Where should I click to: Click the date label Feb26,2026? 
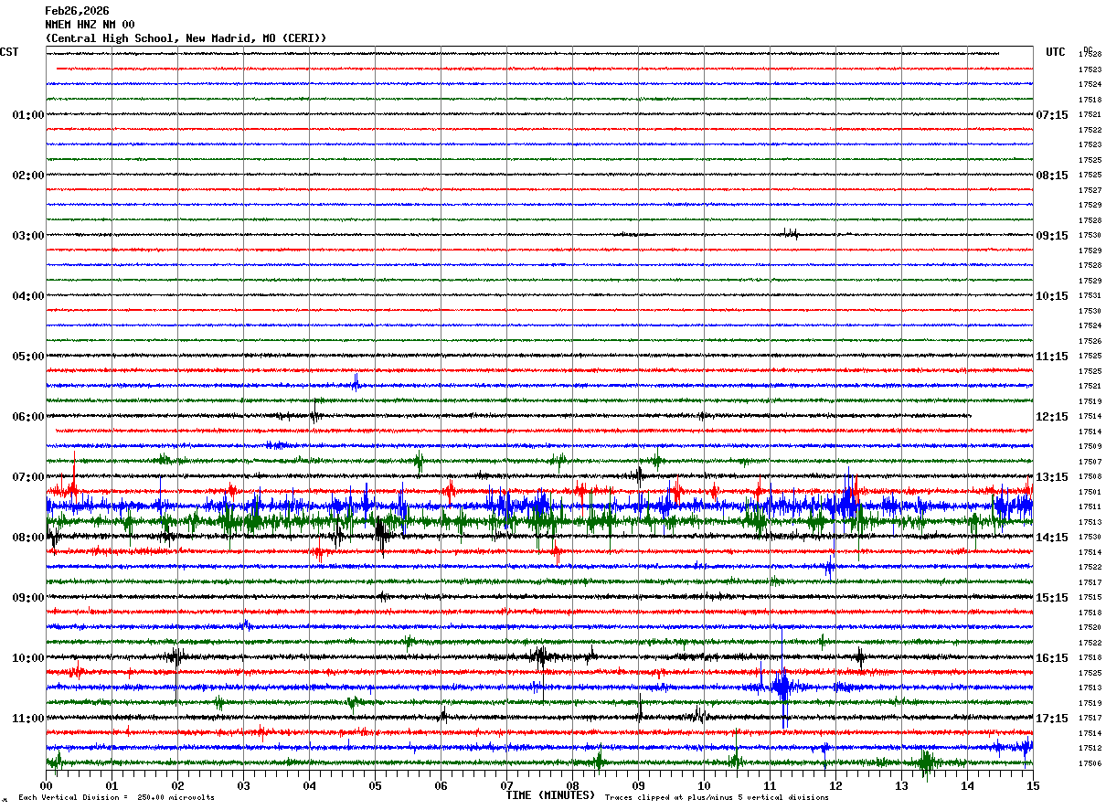click(x=77, y=11)
